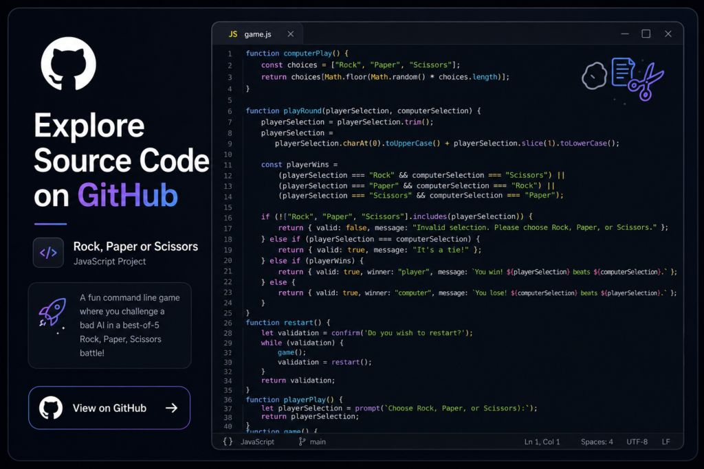The image size is (704, 469).
Task: Click the "Scissors" && computerSelection "Paper" condition
Action: point(421,196)
